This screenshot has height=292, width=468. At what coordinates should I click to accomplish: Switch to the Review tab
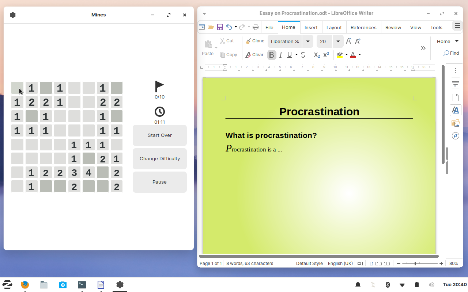(x=393, y=27)
